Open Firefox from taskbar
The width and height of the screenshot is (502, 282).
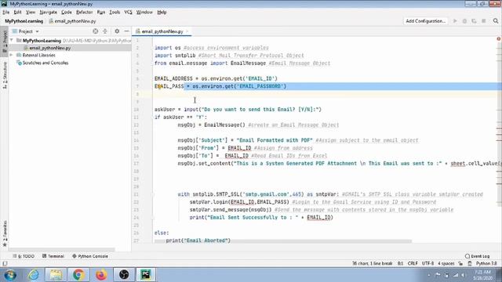tap(101, 275)
